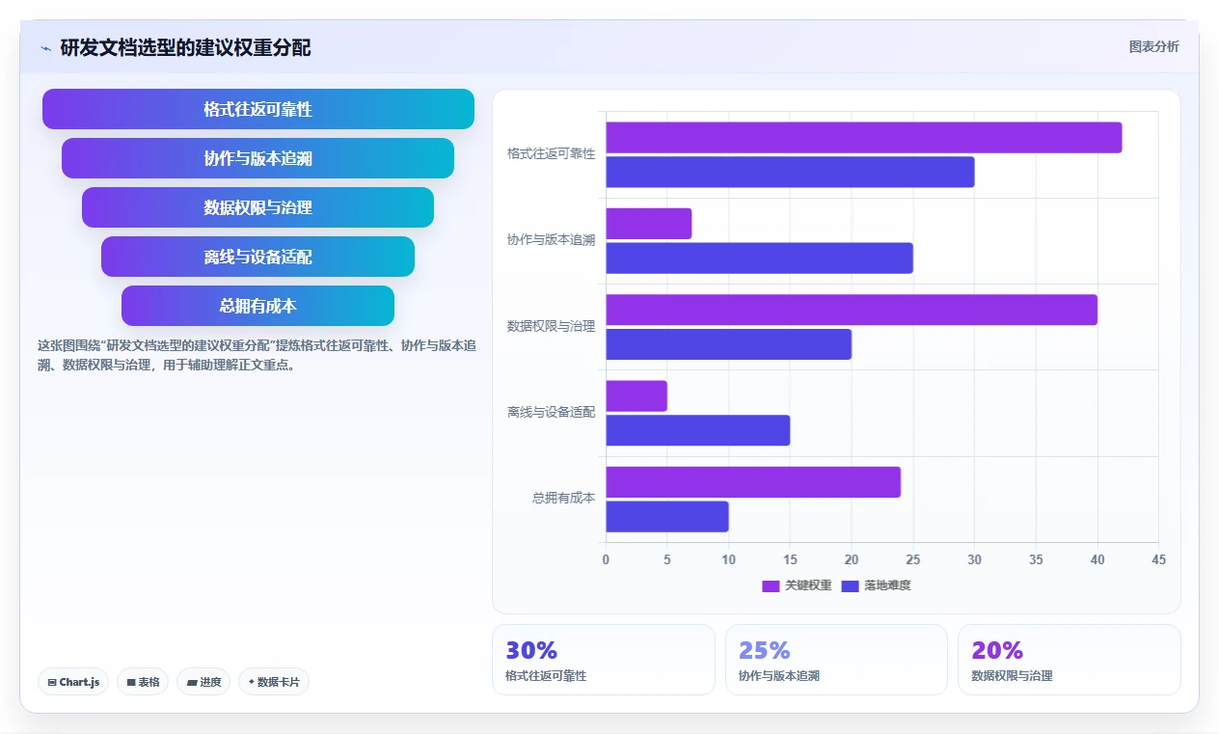Image resolution: width=1219 pixels, height=734 pixels.
Task: Click the 数据卡片 tag chip
Action: (x=274, y=682)
